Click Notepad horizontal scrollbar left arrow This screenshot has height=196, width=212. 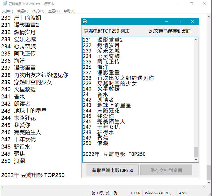tap(3, 187)
